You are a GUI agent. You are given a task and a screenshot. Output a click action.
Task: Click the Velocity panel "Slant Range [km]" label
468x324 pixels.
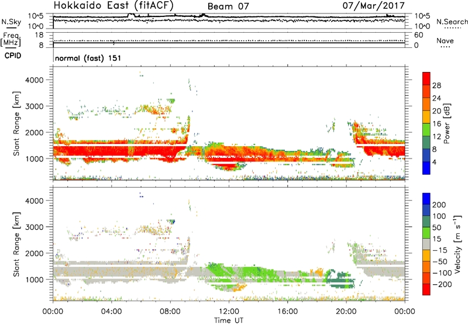tap(16, 244)
